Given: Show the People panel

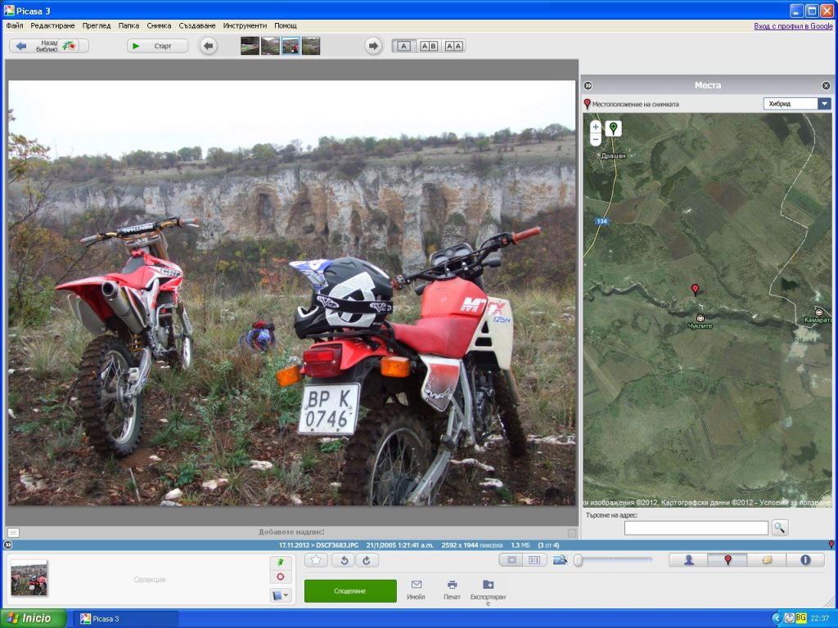Looking at the screenshot, I should pyautogui.click(x=688, y=559).
